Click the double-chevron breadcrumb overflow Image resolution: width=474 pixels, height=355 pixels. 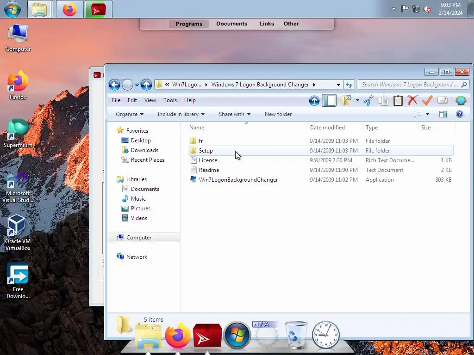coord(167,85)
